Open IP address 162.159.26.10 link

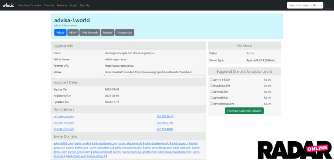pos(165,116)
